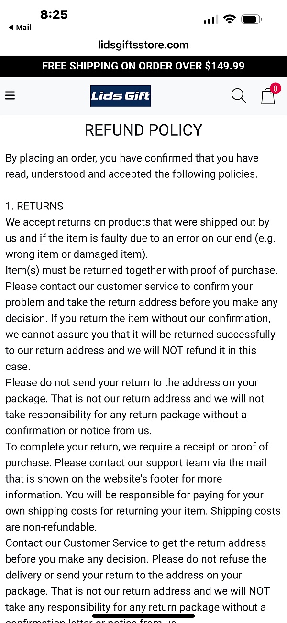Open the hamburger navigation menu
The image size is (287, 623).
point(10,95)
